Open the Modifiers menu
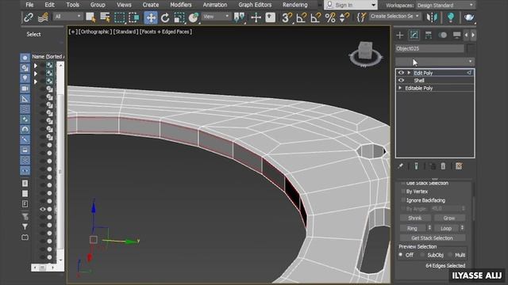The width and height of the screenshot is (508, 285). pyautogui.click(x=181, y=5)
